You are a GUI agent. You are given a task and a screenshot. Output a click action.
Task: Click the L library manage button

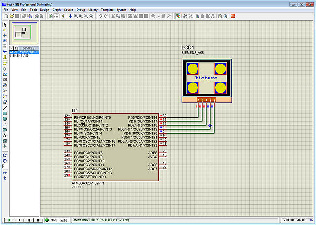point(16,48)
